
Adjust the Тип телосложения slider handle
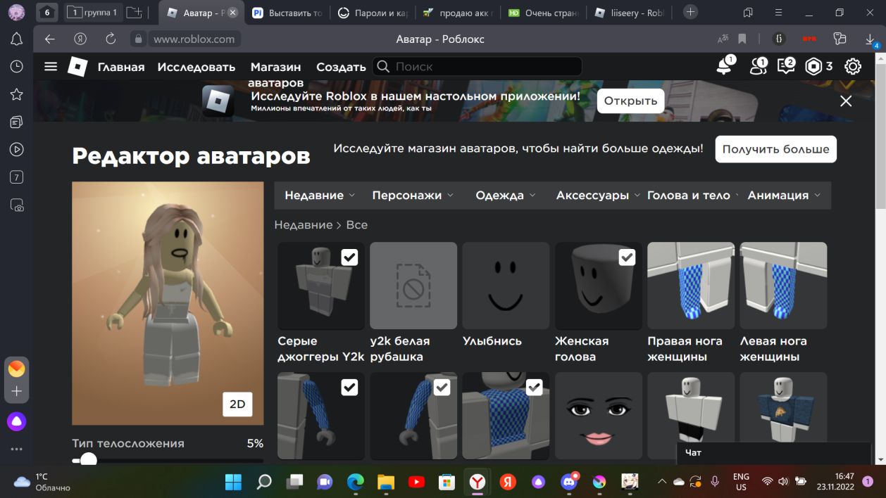coord(88,461)
